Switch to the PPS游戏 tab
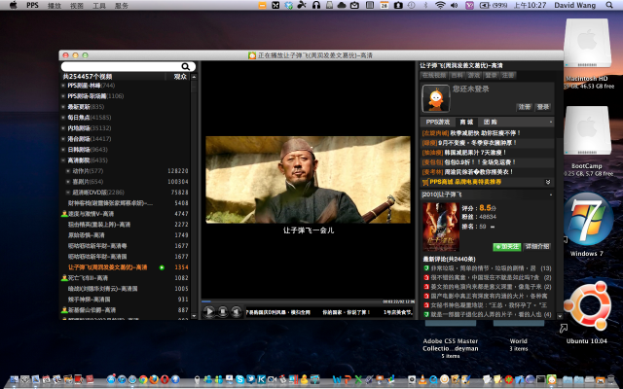623x389 pixels. coord(437,123)
